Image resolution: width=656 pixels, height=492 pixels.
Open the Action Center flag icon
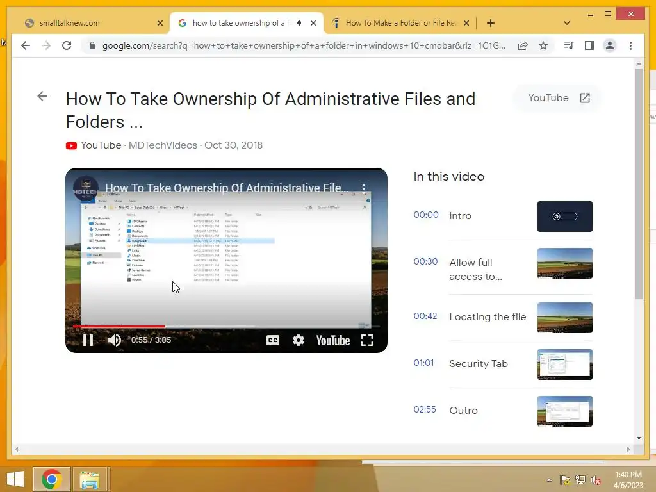point(565,480)
